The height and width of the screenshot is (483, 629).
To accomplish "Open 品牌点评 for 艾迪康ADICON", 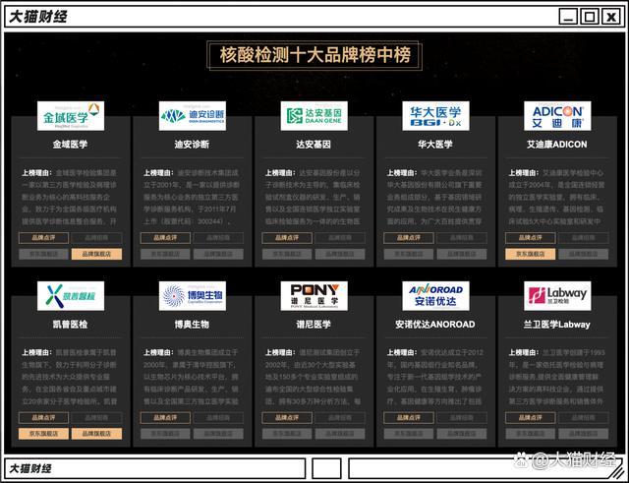I will tap(531, 238).
